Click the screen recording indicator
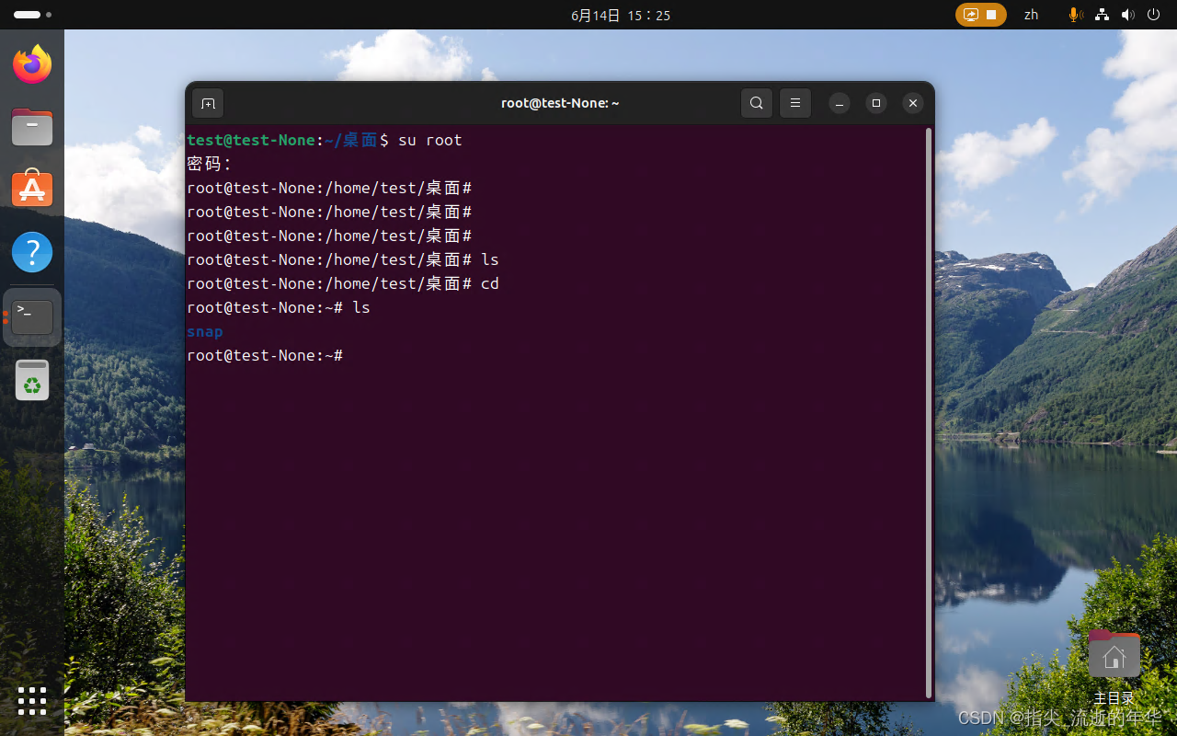This screenshot has height=736, width=1177. 971,15
